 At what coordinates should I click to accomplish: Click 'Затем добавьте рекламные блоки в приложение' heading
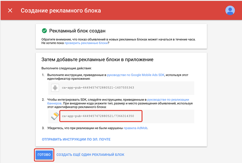[97, 60]
